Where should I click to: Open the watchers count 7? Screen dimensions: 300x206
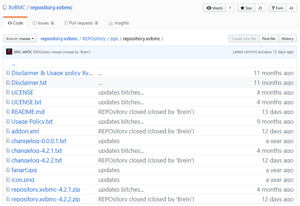[230, 8]
